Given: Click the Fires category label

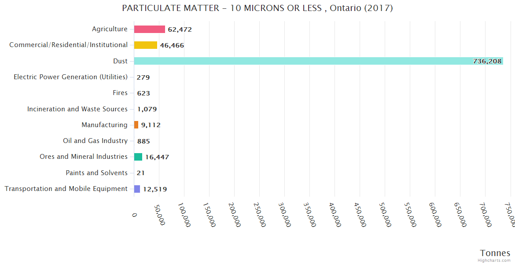Looking at the screenshot, I should point(120,93).
